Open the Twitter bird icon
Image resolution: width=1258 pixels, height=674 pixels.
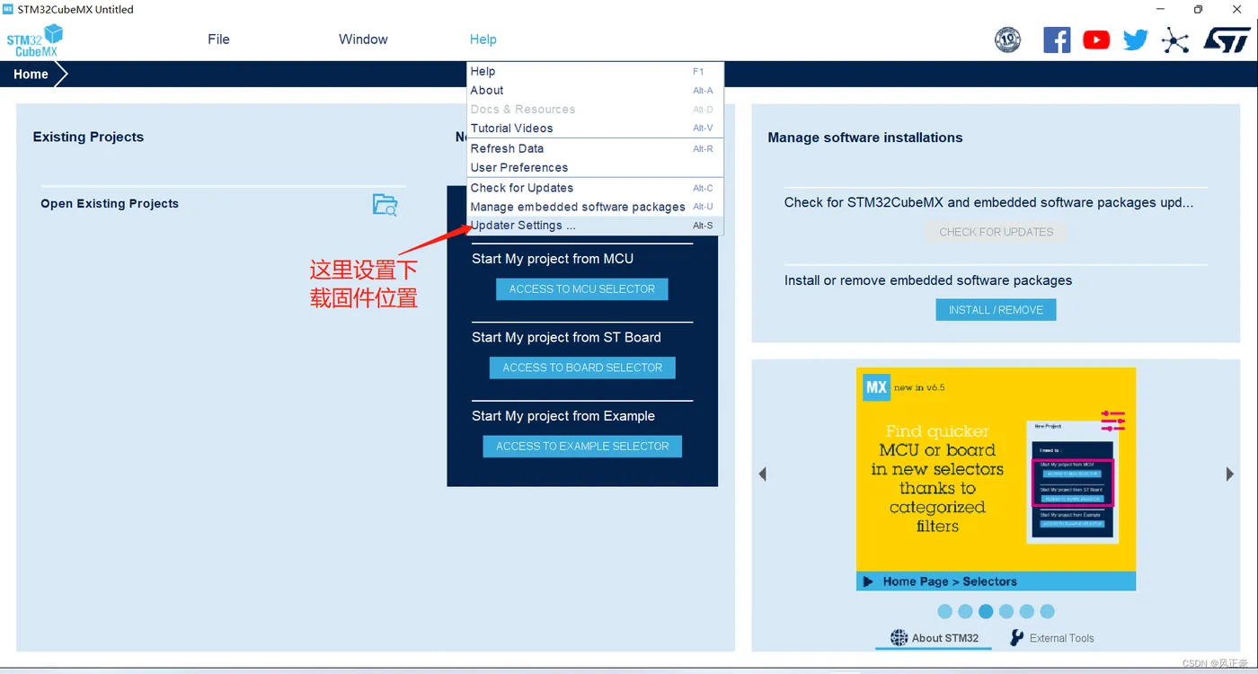click(1136, 40)
